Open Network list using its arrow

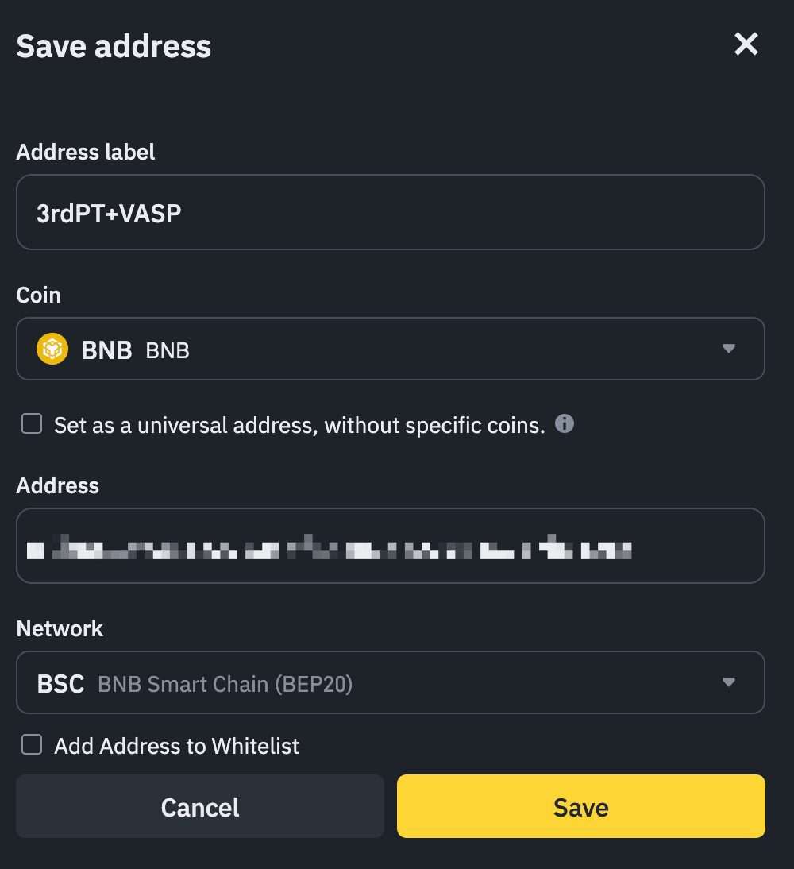click(729, 682)
